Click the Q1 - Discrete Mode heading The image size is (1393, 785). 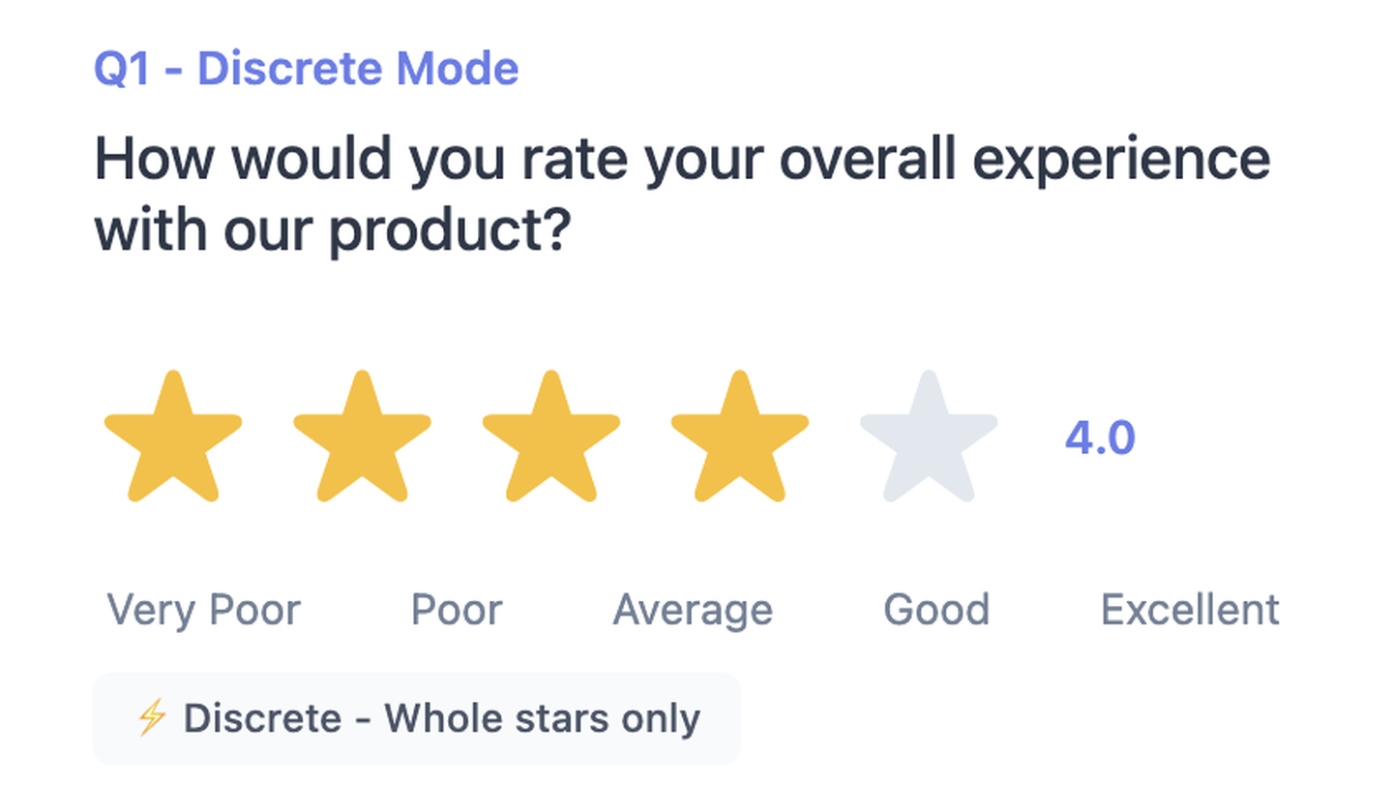[x=305, y=68]
